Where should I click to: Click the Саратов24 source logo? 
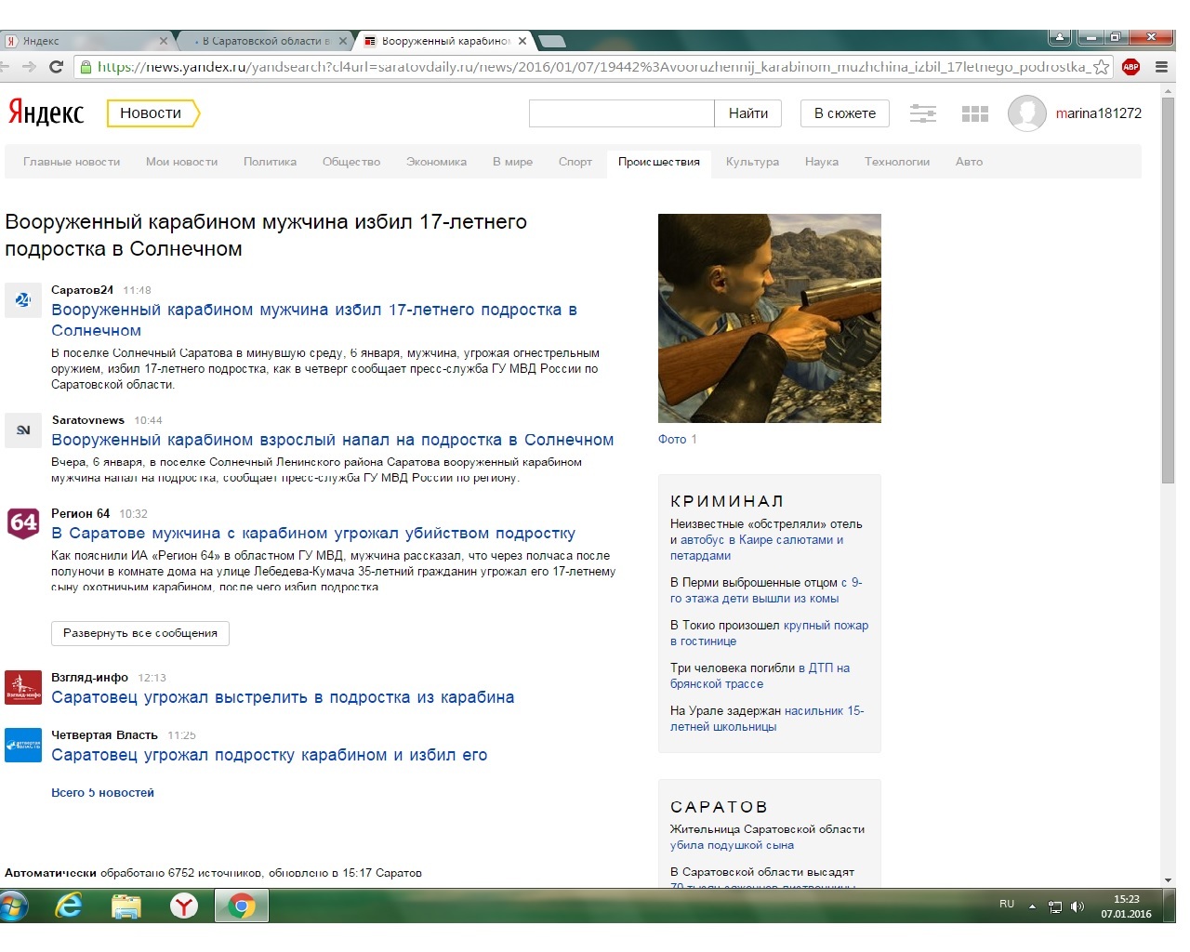pyautogui.click(x=23, y=300)
